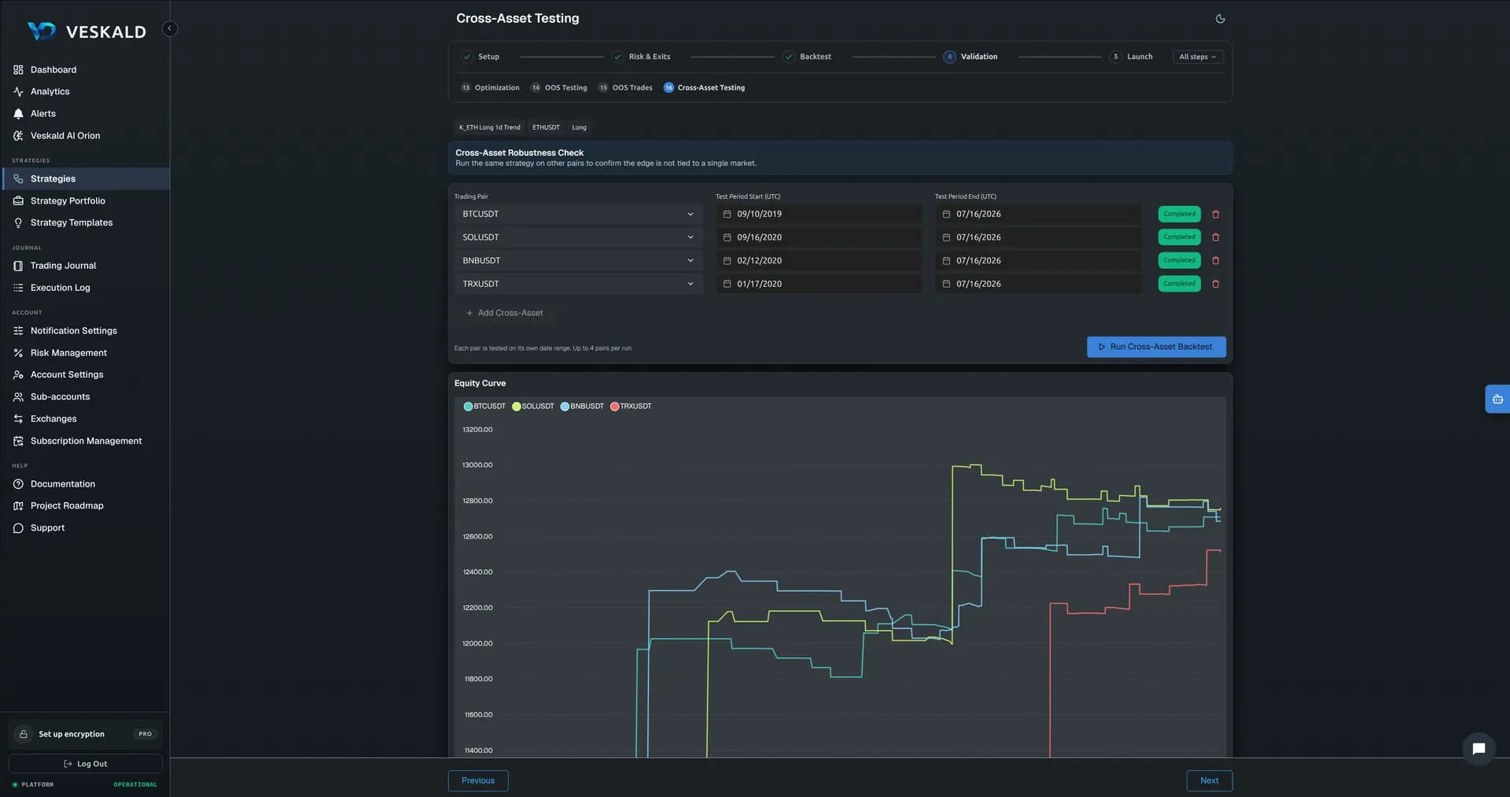Switch to the Optimization sub-step

[x=490, y=88]
